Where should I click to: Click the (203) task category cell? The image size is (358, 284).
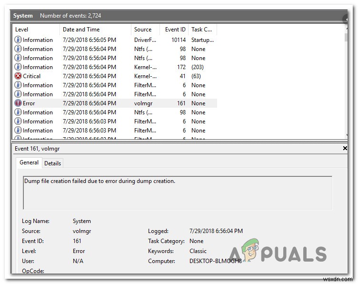click(198, 67)
